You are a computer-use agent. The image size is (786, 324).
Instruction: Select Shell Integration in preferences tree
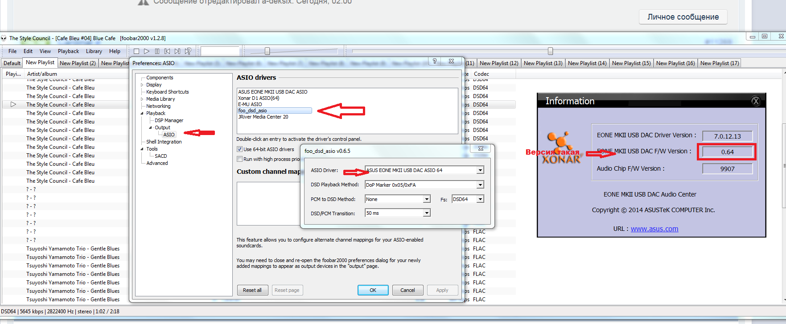[164, 142]
